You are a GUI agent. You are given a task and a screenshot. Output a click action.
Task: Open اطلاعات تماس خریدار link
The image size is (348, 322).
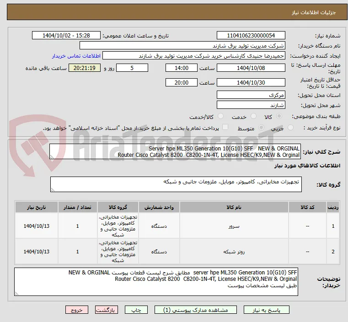76,56
